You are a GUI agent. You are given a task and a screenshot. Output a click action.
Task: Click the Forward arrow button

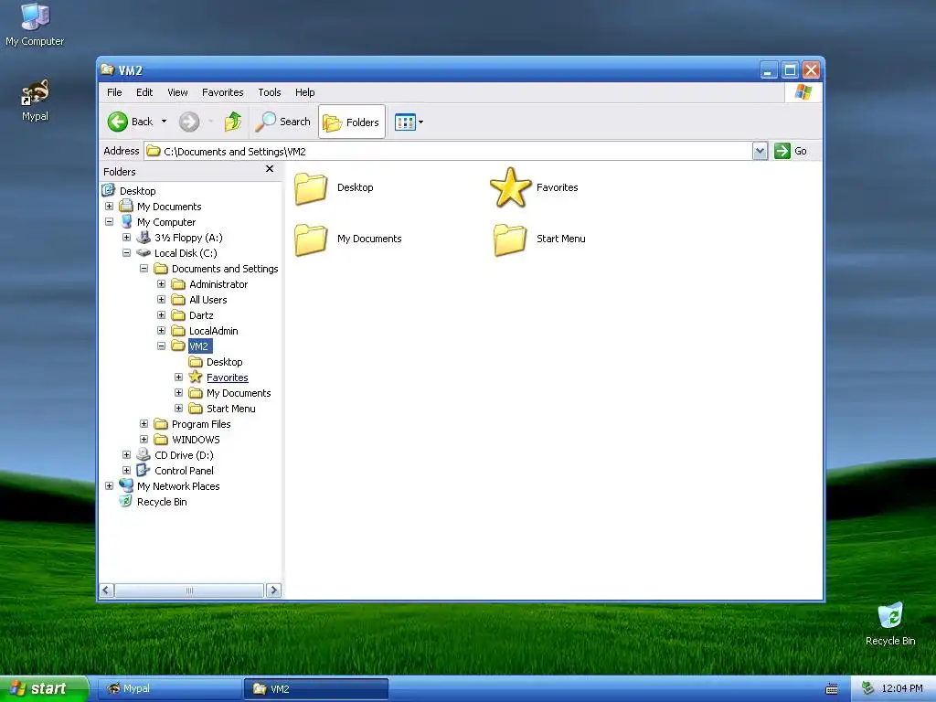click(x=189, y=122)
